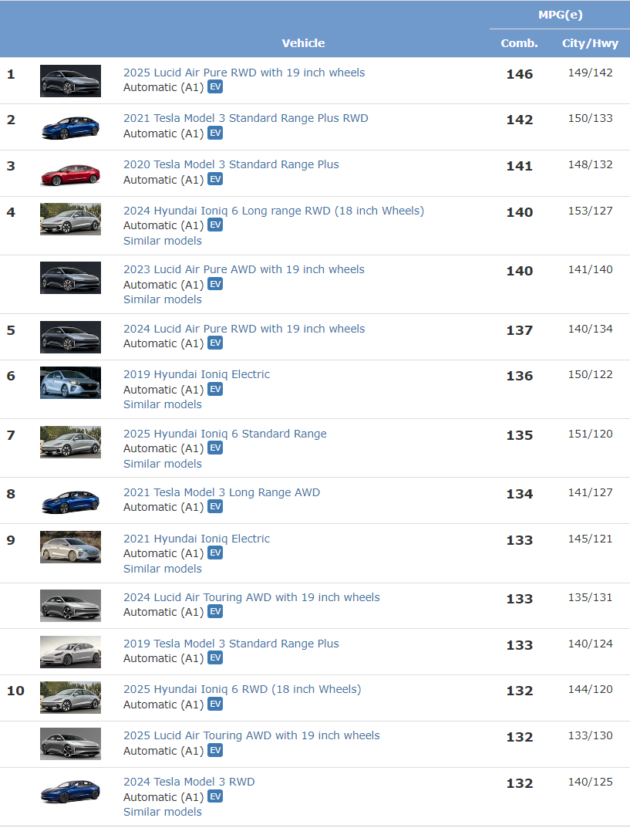Show similar models for 2023 Lucid Air Pure AWD
This screenshot has height=828, width=630.
pos(163,299)
